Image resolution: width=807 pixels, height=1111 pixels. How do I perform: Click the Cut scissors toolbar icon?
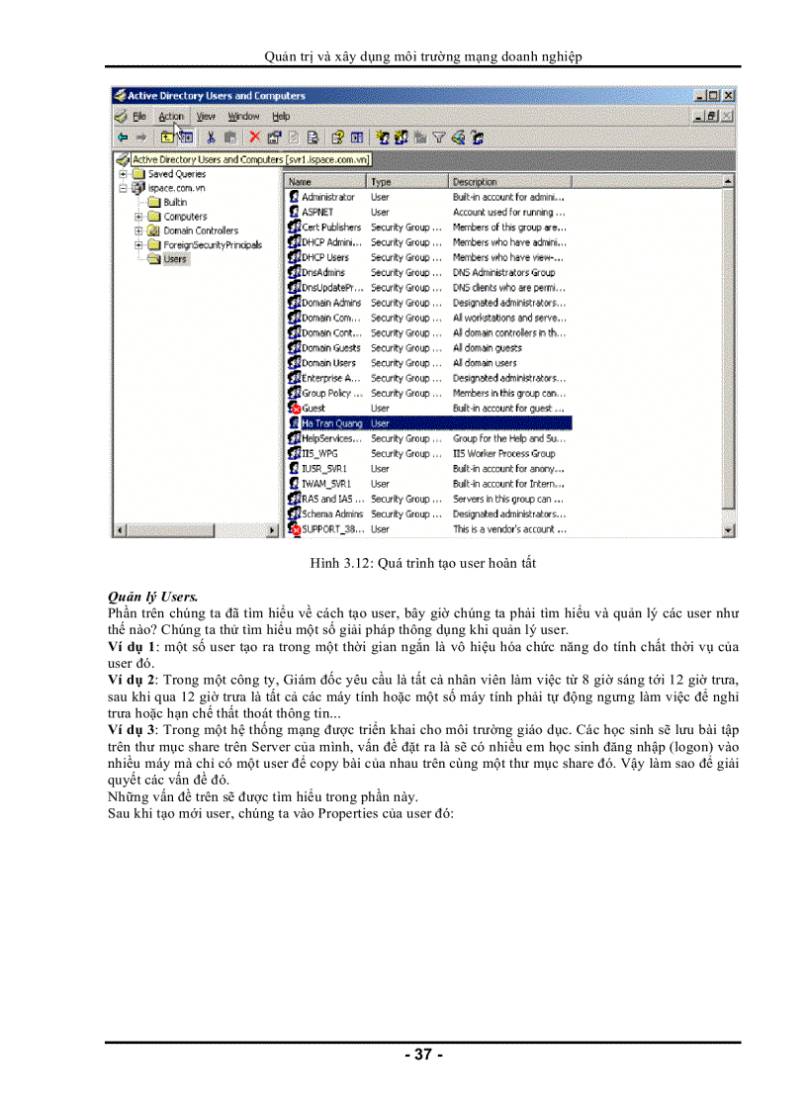tap(211, 138)
